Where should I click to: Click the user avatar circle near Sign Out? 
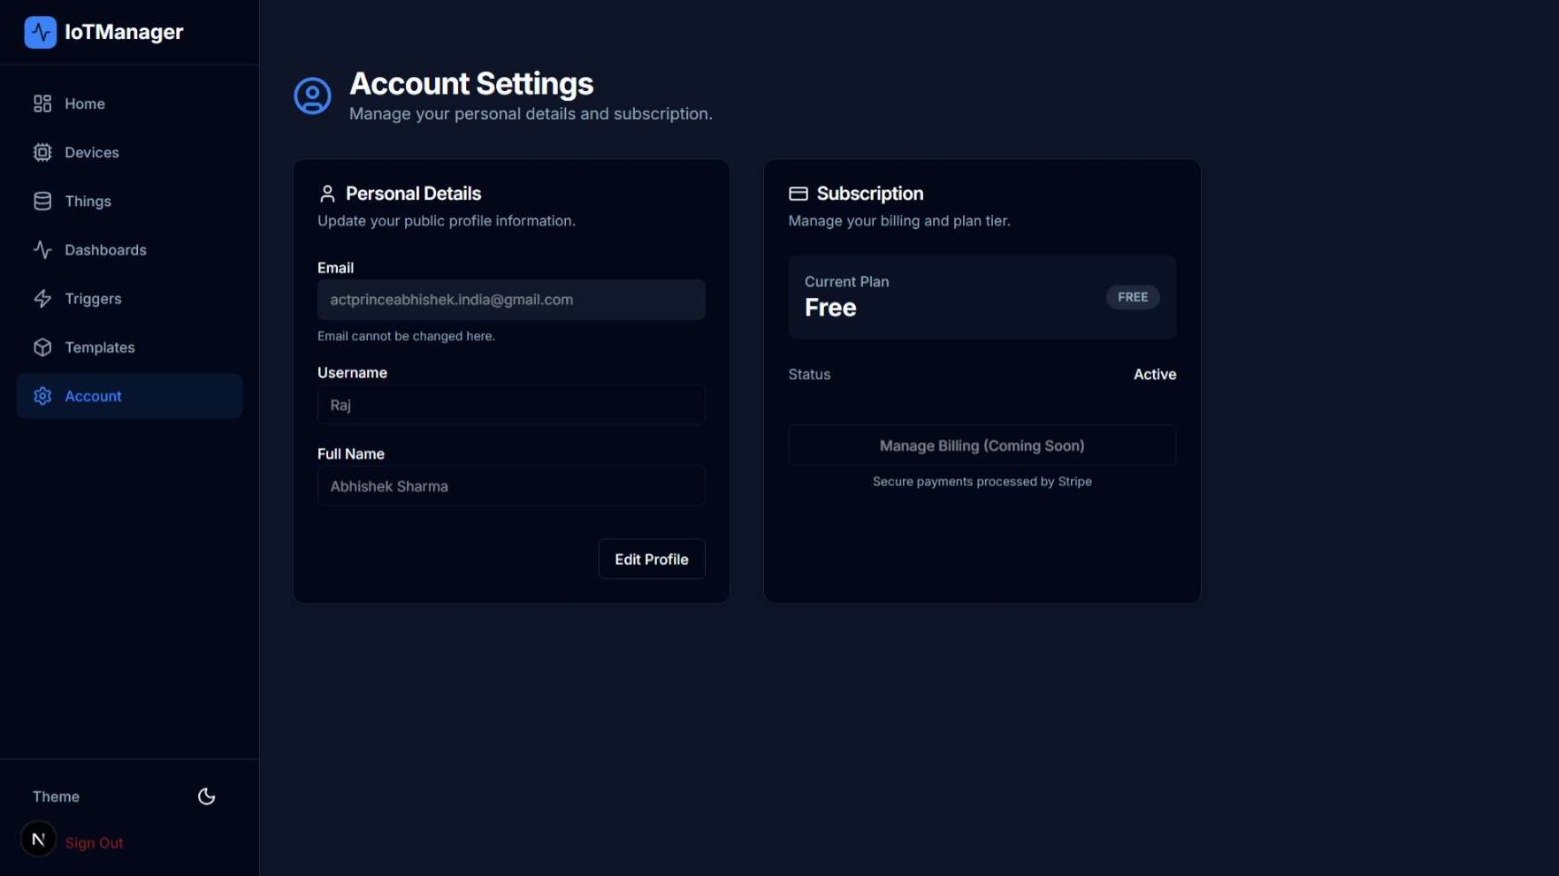point(37,839)
